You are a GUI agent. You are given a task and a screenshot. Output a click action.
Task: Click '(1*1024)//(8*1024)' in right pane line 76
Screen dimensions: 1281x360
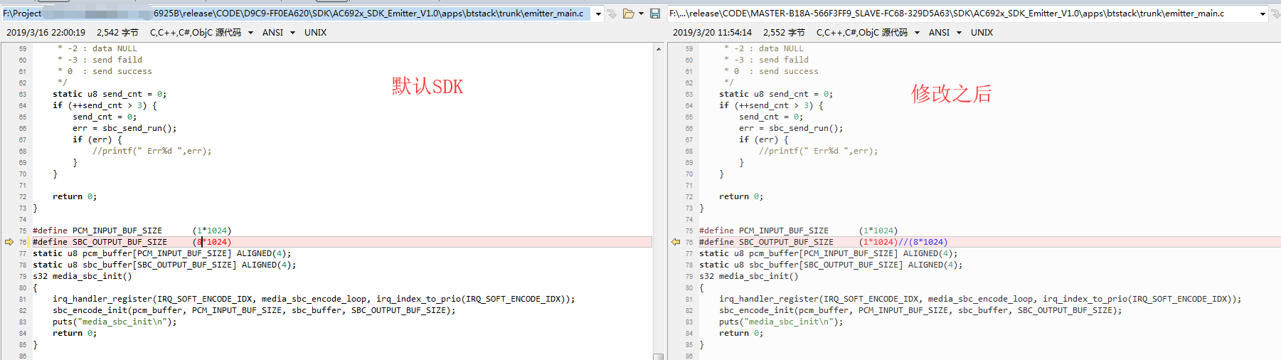coord(903,242)
